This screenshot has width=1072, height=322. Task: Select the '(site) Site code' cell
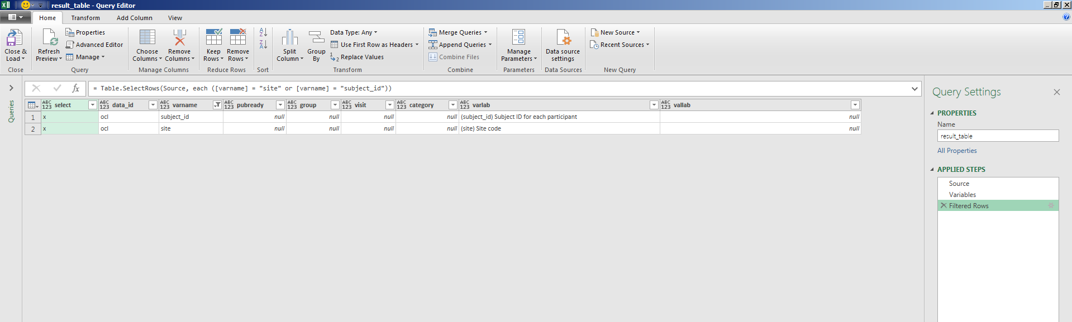pos(559,129)
